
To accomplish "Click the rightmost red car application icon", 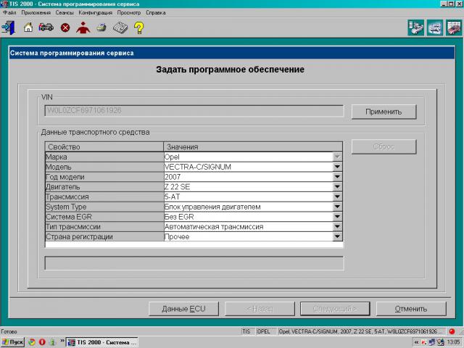I will pos(454,28).
